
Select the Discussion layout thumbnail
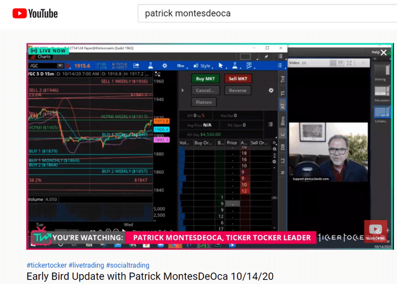point(382,91)
